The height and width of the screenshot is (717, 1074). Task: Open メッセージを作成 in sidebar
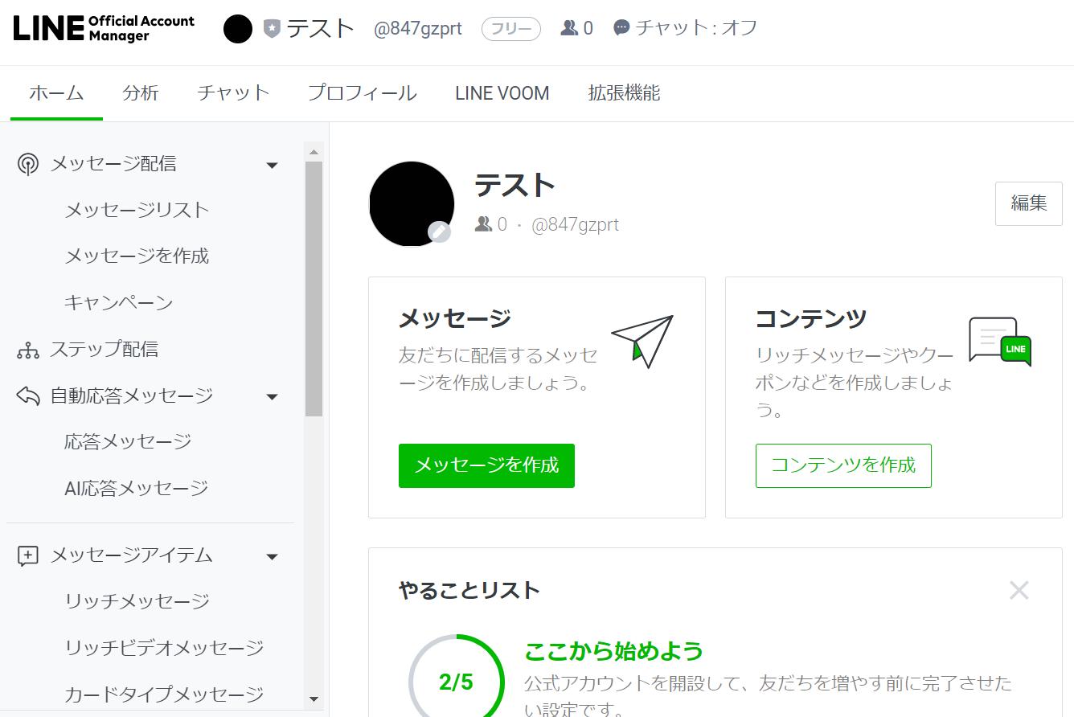click(x=137, y=256)
